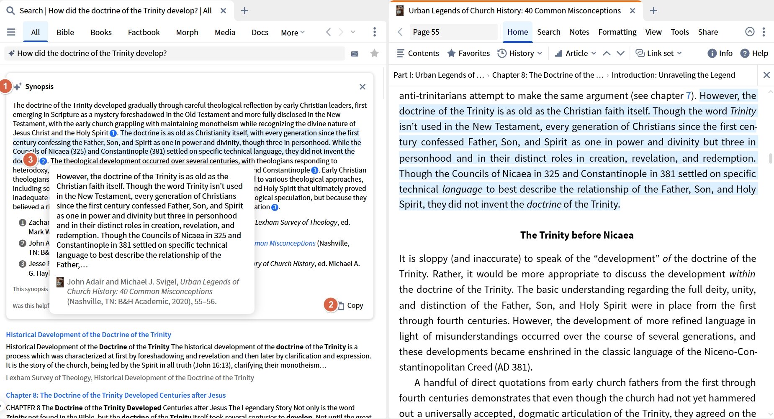Open search panel kebab options menu
This screenshot has height=419, width=774.
pyautogui.click(x=375, y=32)
